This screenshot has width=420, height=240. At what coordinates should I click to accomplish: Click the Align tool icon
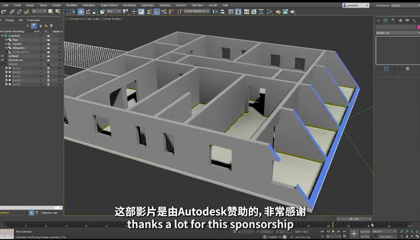click(x=222, y=11)
